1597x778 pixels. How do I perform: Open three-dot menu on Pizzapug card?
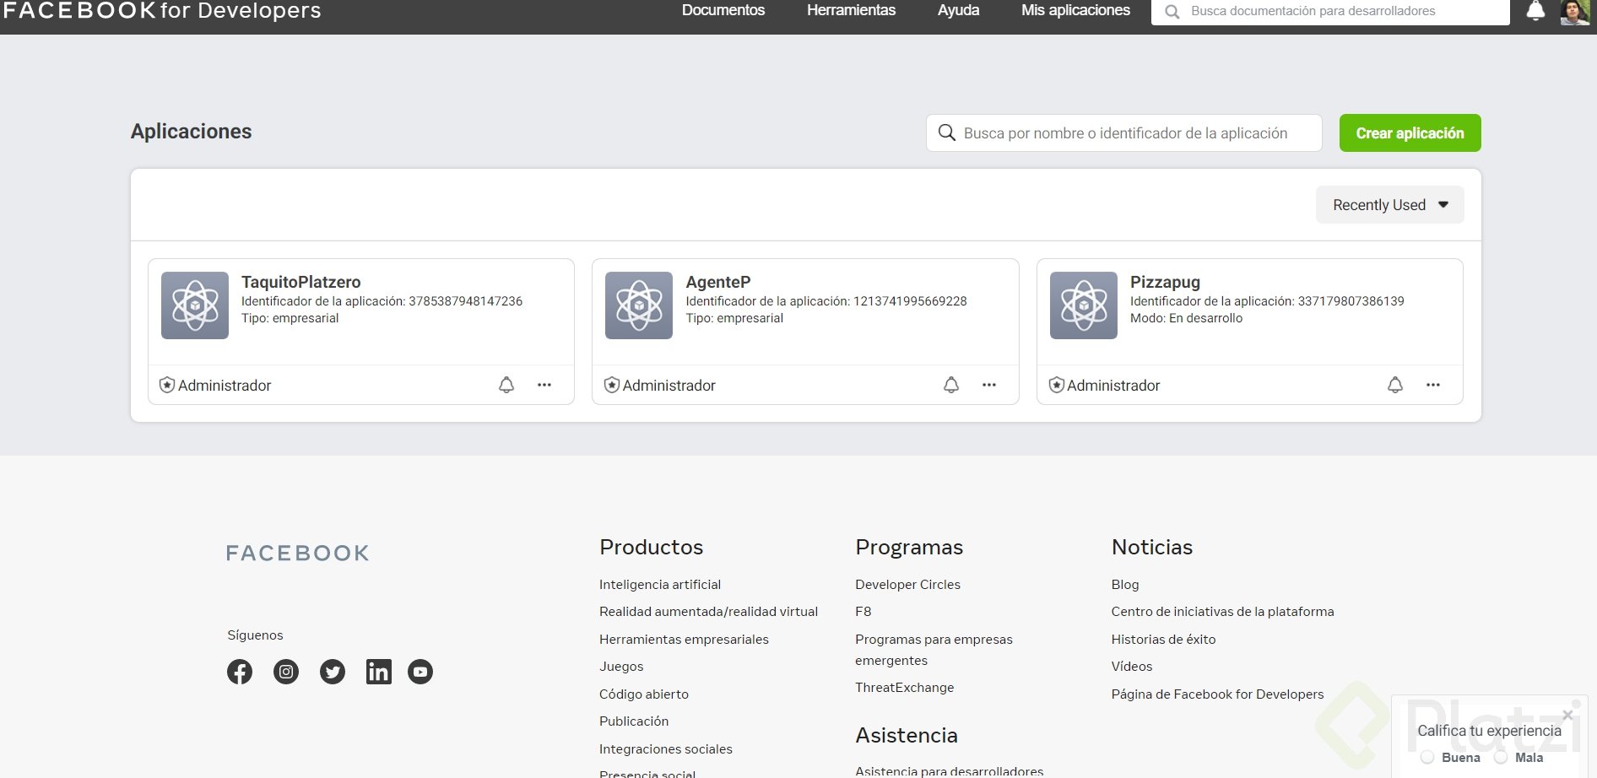1433,385
